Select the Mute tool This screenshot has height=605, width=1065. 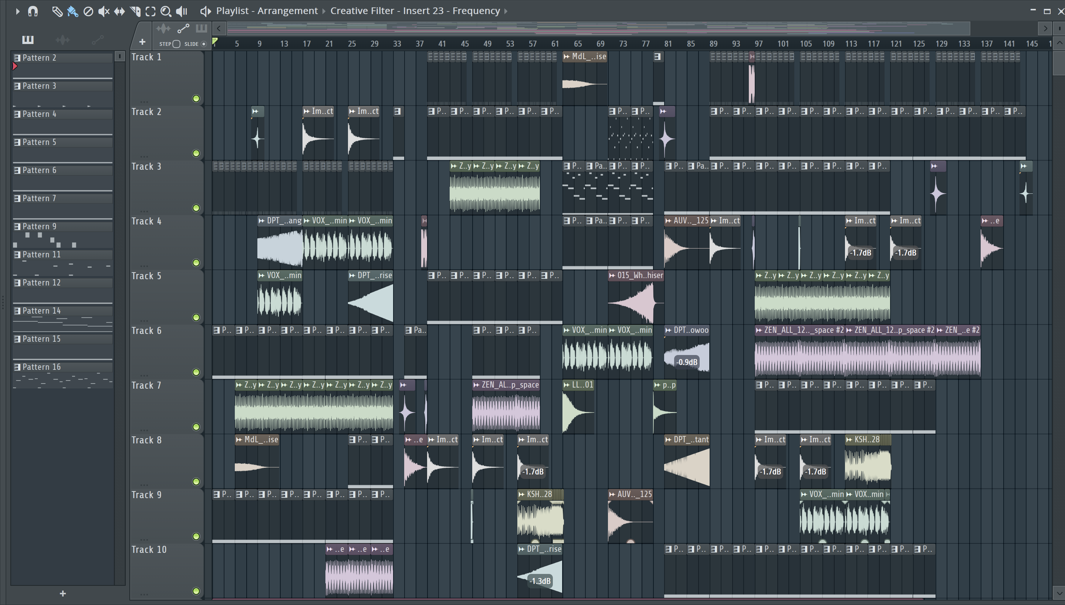[104, 11]
